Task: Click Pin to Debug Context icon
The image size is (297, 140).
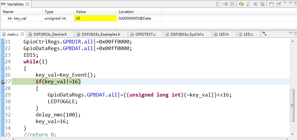Action: [x=279, y=4]
